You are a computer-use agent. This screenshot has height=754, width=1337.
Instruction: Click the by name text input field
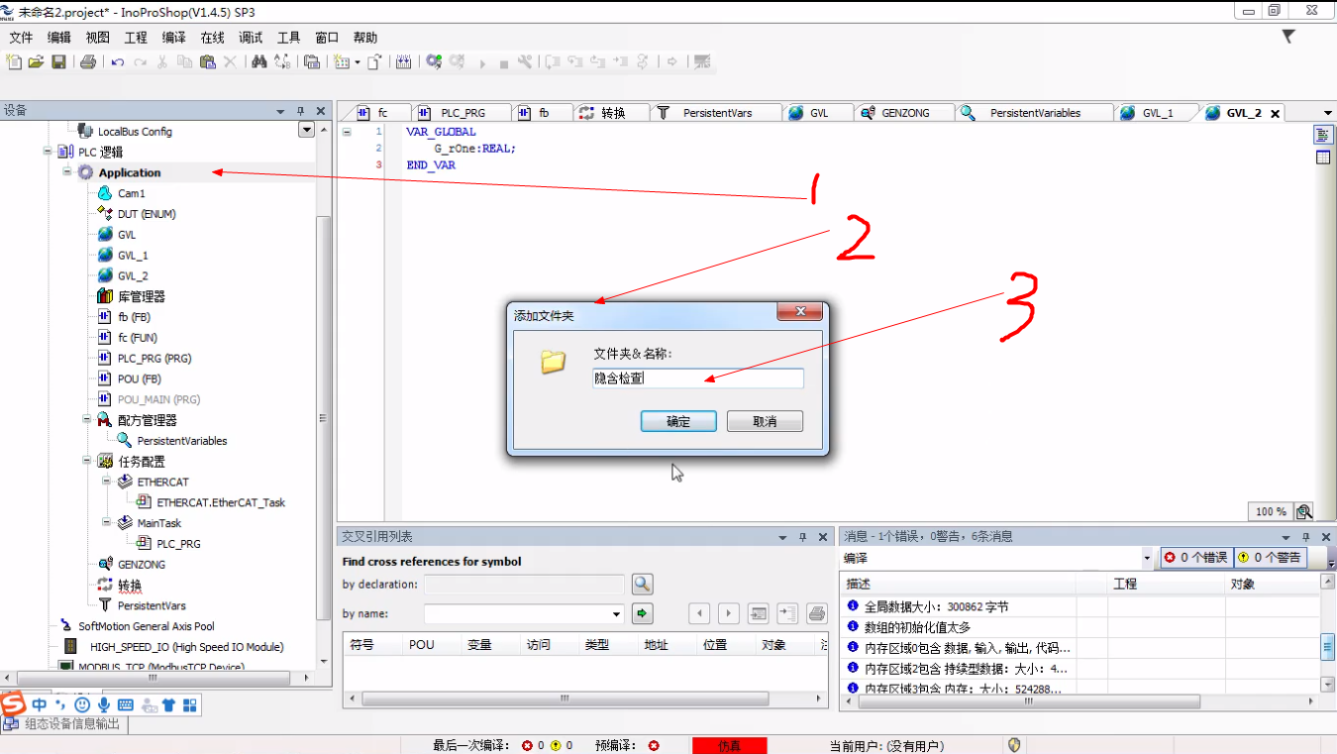click(516, 613)
